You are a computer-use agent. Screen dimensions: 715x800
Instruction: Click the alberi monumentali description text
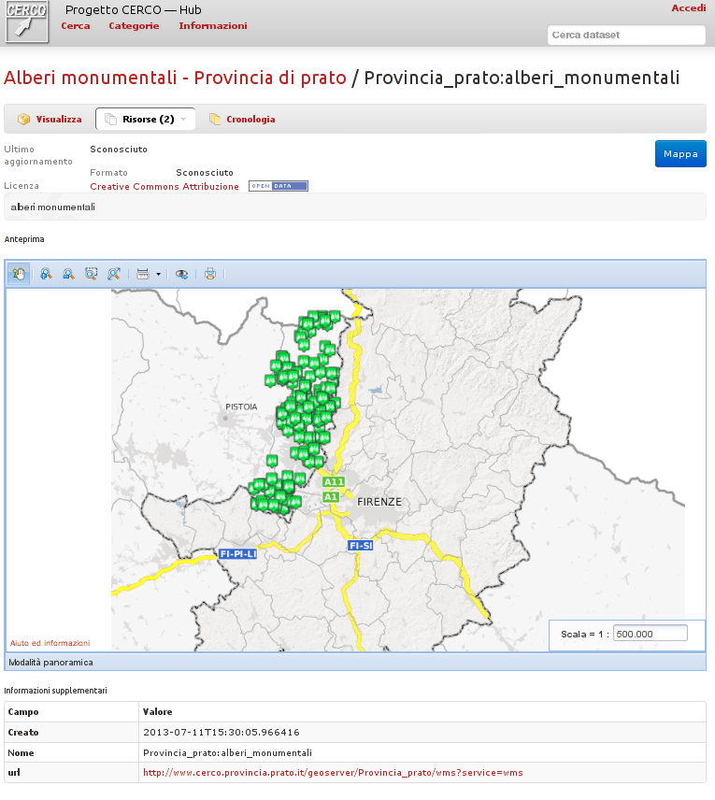[52, 207]
